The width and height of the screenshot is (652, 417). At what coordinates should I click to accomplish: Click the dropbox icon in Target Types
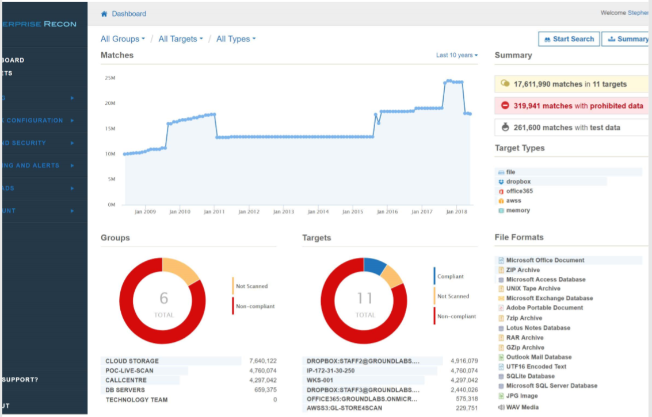tap(501, 182)
